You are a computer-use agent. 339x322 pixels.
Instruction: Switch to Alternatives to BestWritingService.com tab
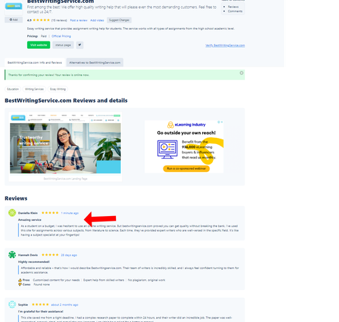pos(95,62)
